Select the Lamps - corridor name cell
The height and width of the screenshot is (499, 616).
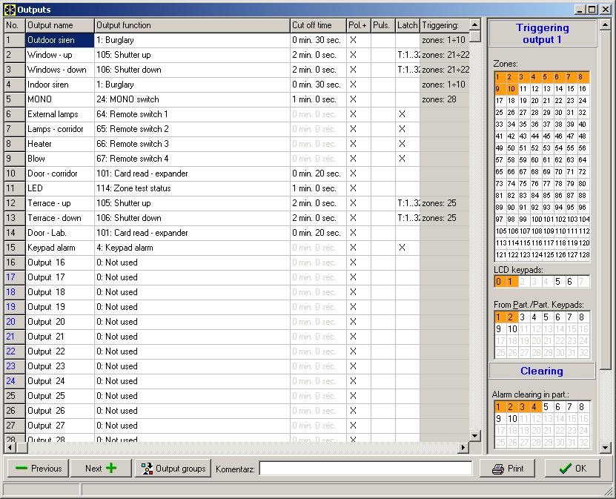pos(60,129)
